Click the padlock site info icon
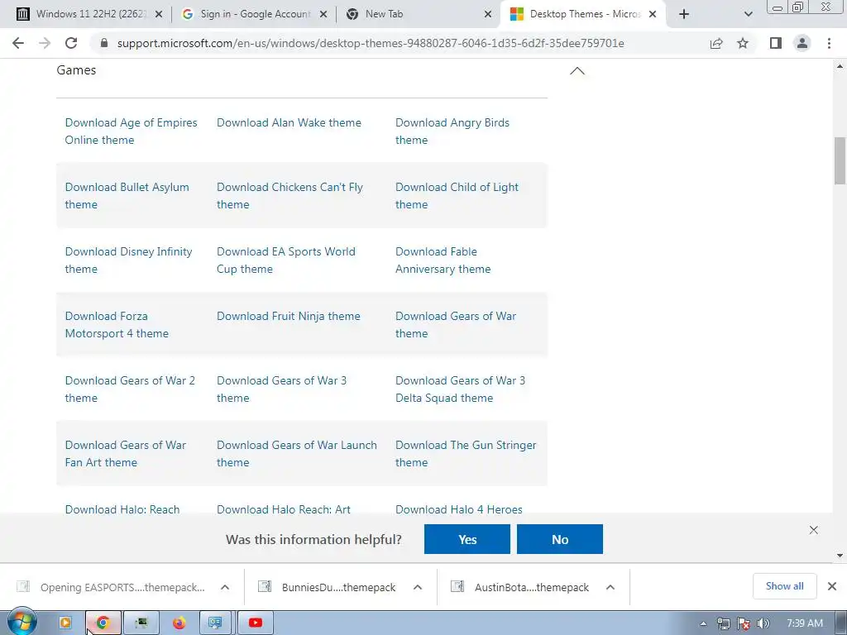 pyautogui.click(x=104, y=43)
